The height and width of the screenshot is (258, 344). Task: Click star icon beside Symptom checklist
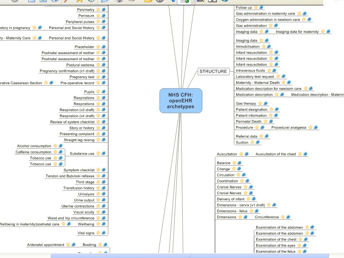coord(98,170)
